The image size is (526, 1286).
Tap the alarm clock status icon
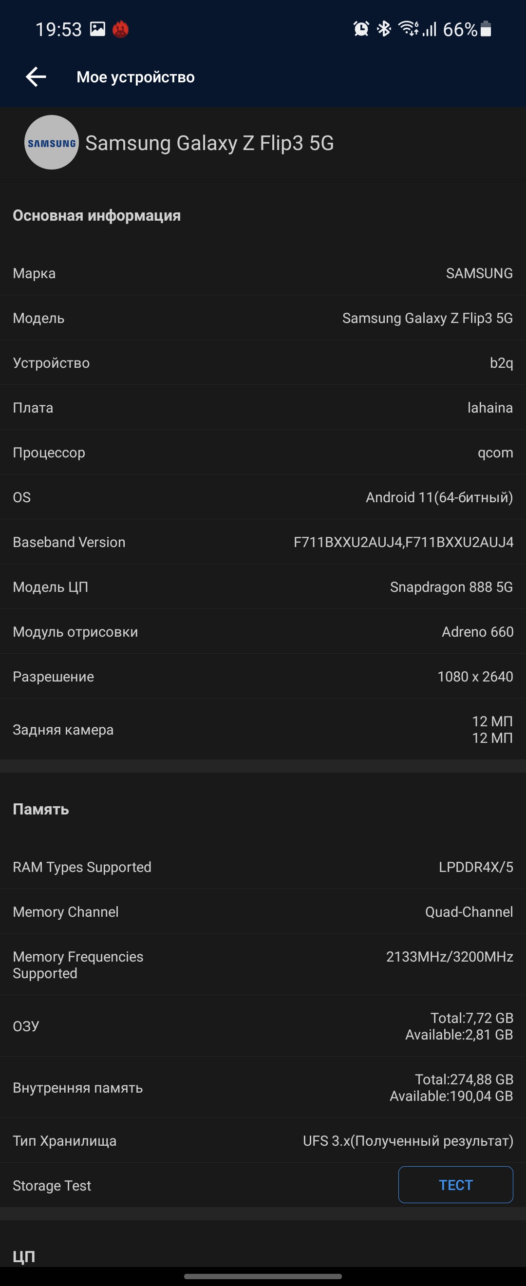click(361, 29)
